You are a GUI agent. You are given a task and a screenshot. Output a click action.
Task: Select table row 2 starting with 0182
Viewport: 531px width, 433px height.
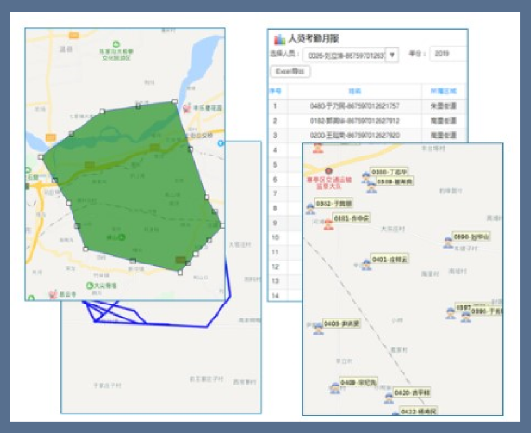coord(367,121)
